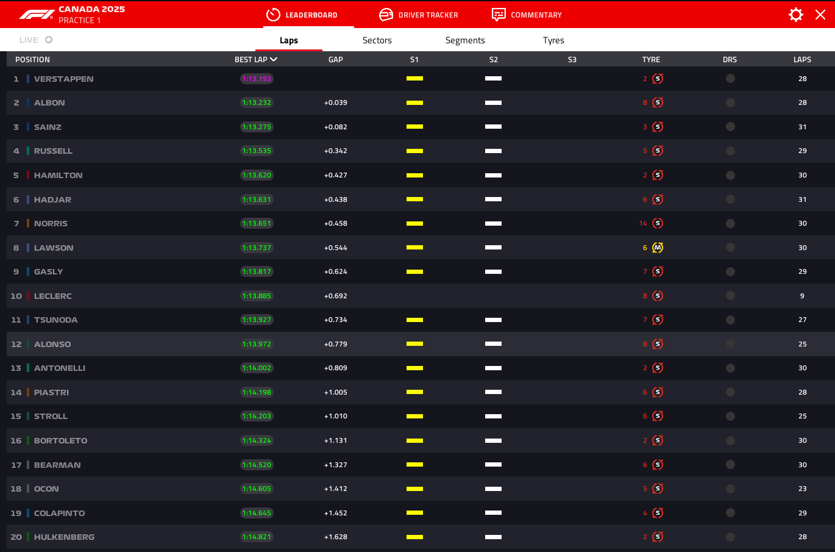Click Verstappen's best lap 1:13.193
This screenshot has height=552, width=835.
257,79
